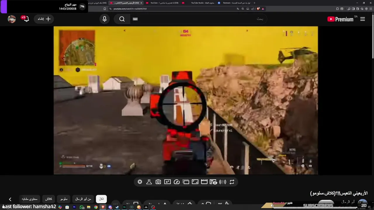The height and width of the screenshot is (210, 374).
Task: Select the 'من أبو الرمال' filter chip
Action: coord(83,199)
